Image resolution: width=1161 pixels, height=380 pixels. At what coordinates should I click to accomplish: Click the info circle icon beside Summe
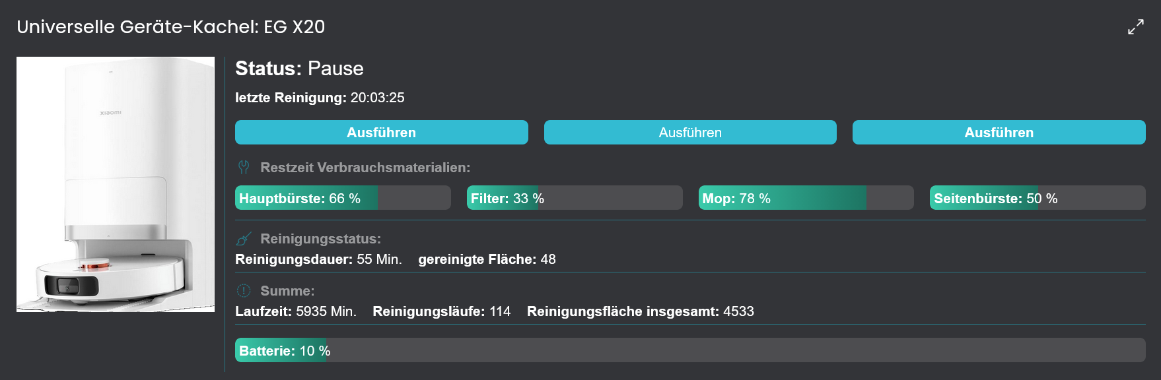point(244,291)
